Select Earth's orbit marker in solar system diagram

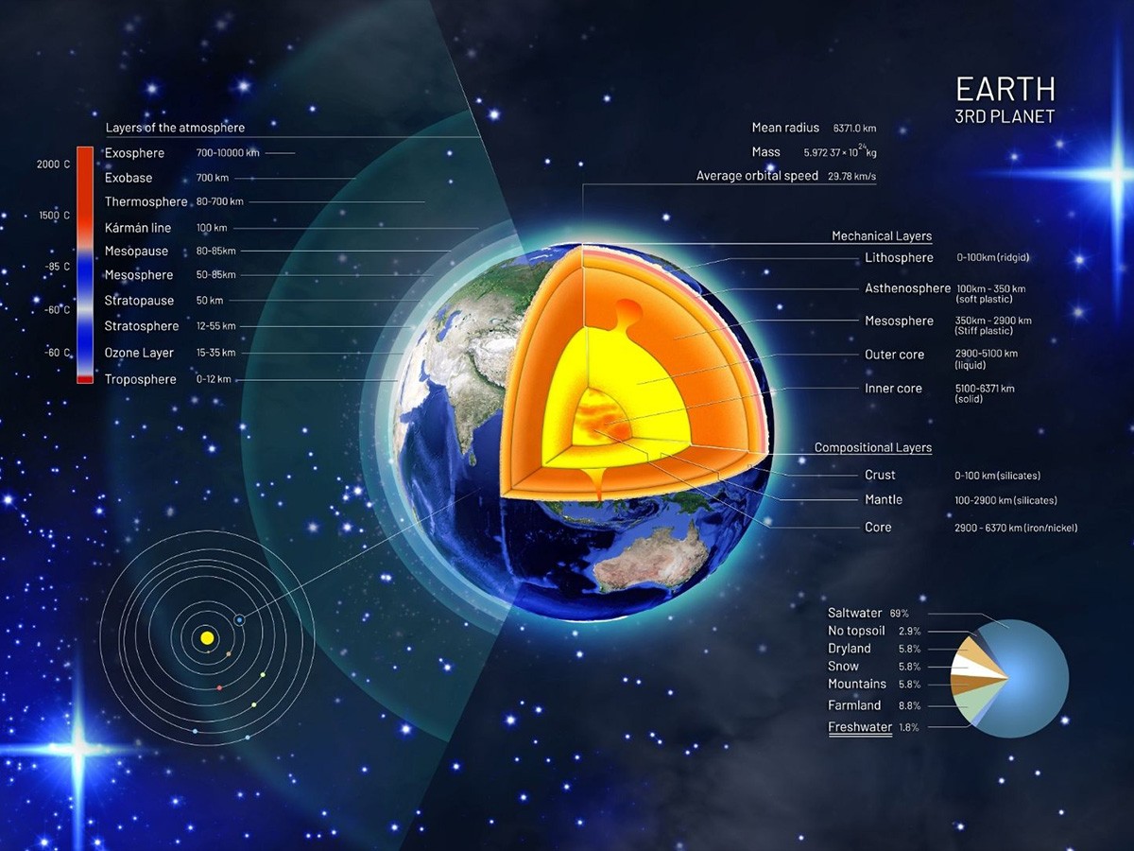[x=239, y=618]
